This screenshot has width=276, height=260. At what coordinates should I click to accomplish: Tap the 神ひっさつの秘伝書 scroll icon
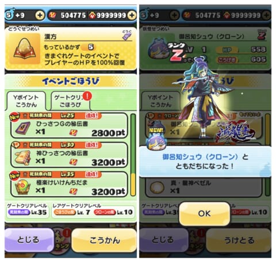tap(23, 158)
